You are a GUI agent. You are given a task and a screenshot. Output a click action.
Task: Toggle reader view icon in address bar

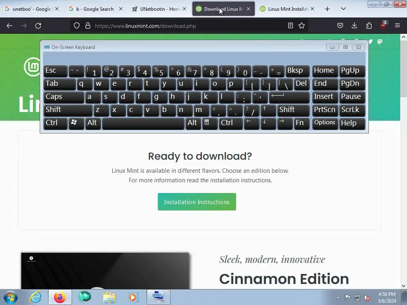(291, 25)
